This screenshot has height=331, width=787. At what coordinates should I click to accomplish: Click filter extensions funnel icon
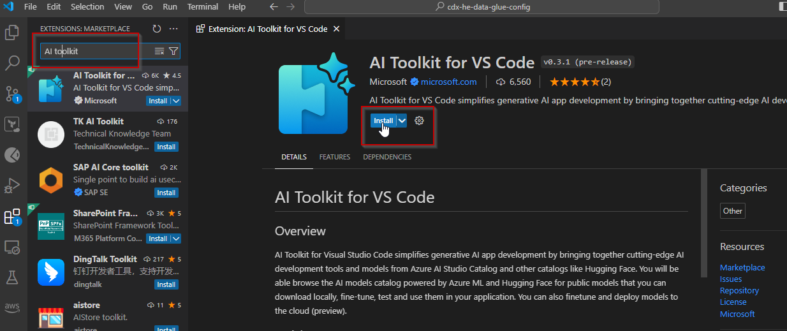pyautogui.click(x=173, y=51)
